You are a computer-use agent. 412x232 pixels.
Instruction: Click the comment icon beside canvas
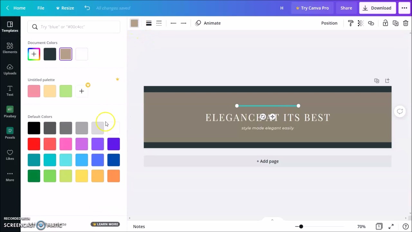click(x=400, y=111)
